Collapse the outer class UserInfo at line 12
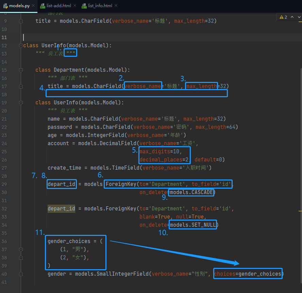 pyautogui.click(x=21, y=46)
